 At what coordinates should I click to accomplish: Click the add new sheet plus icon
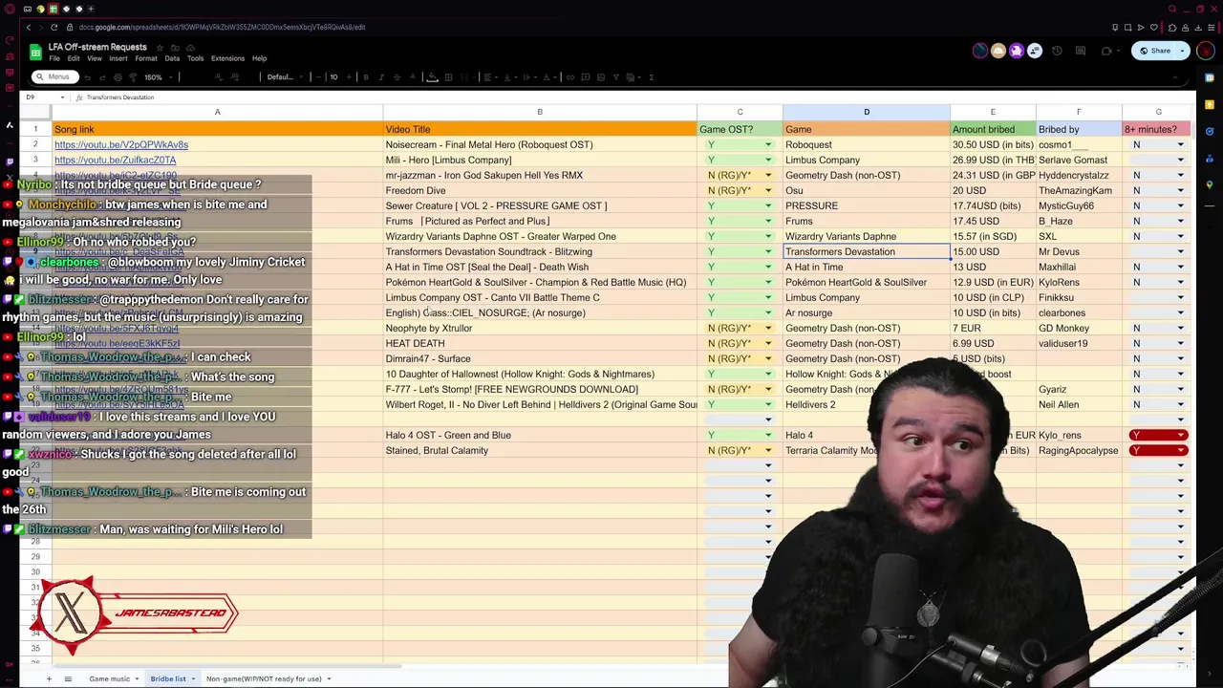coord(49,678)
